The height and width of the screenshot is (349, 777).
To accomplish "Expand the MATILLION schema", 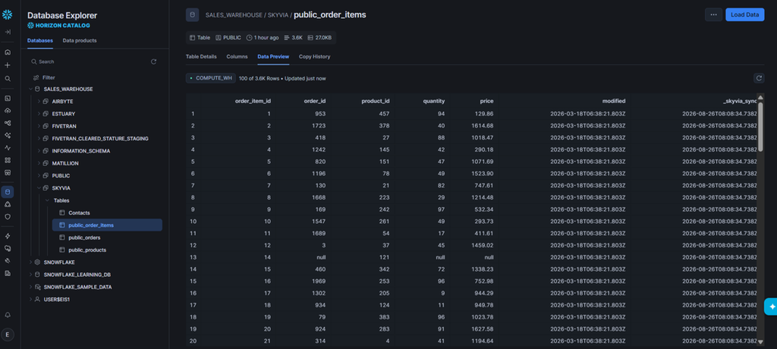I will coord(39,163).
